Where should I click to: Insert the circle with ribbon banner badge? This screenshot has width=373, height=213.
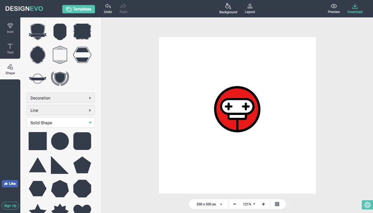click(x=38, y=78)
